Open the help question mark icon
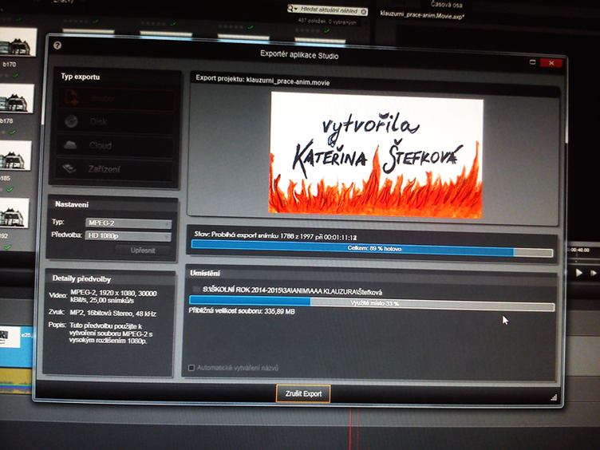Image resolution: width=600 pixels, height=450 pixels. point(57,45)
